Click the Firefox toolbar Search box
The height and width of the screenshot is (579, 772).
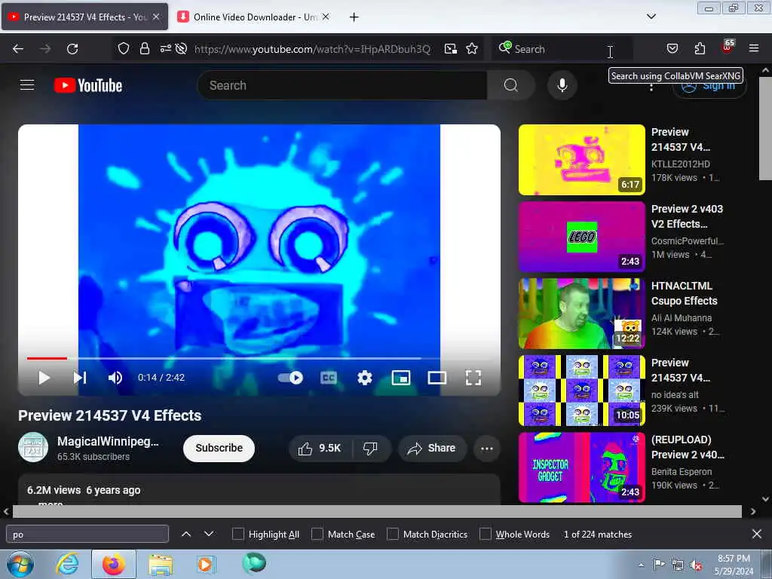coord(561,49)
